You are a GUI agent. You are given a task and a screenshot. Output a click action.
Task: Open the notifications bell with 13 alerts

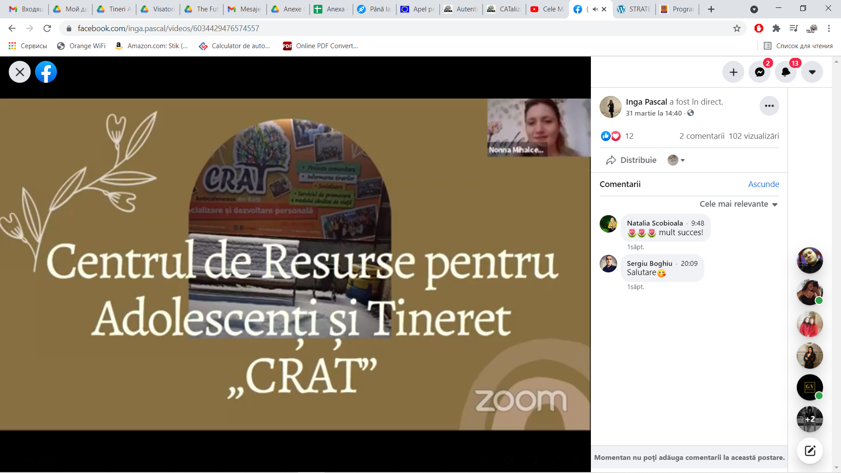click(785, 71)
